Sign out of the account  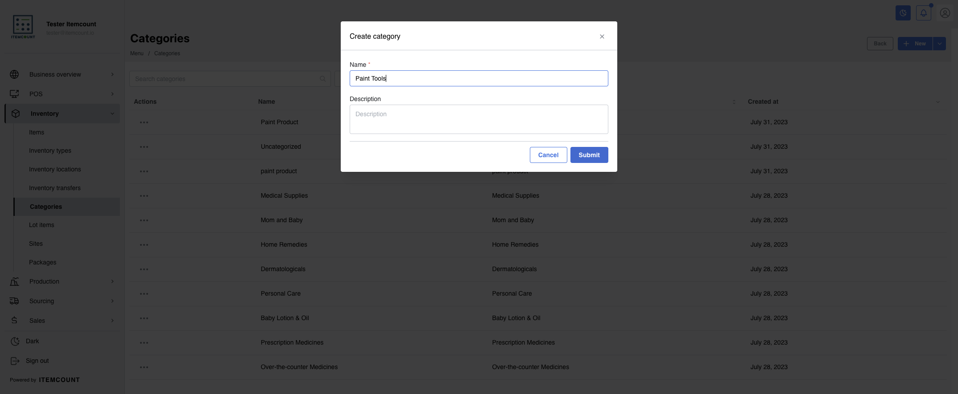click(x=30, y=361)
